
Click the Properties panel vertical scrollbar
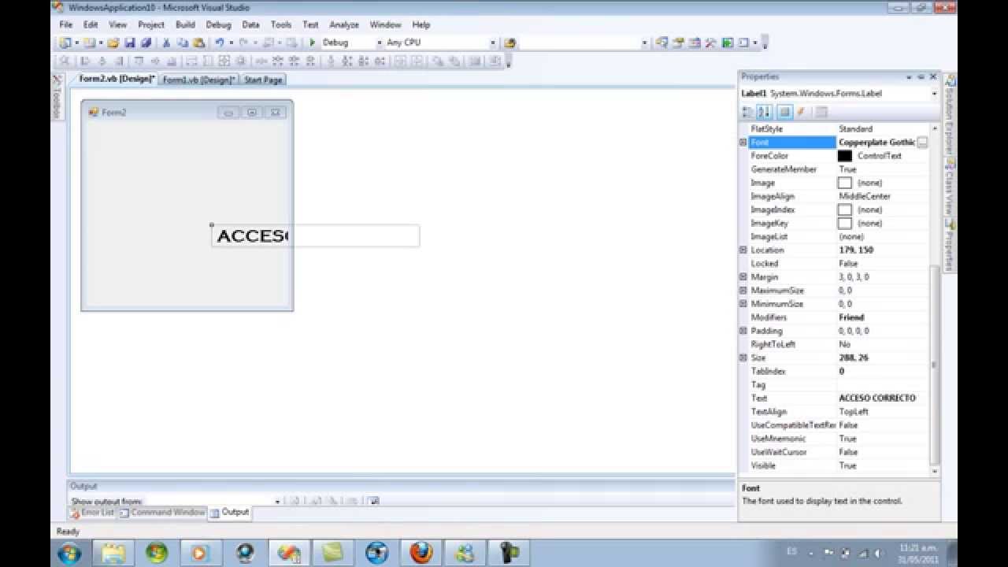point(935,300)
